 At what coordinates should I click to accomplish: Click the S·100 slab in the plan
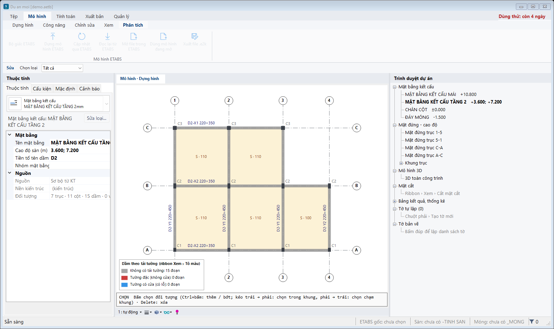(306, 218)
